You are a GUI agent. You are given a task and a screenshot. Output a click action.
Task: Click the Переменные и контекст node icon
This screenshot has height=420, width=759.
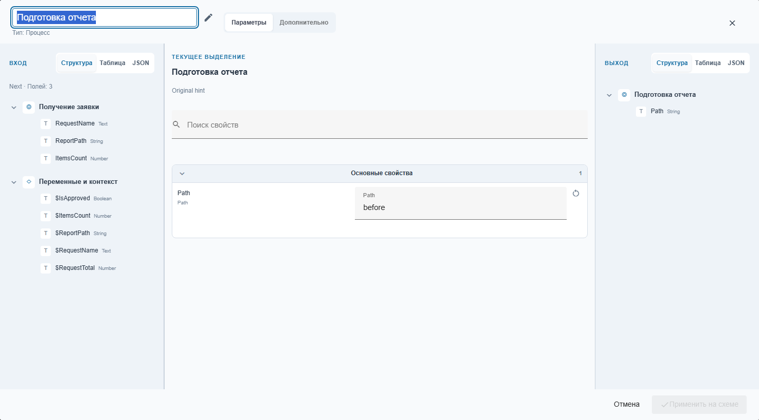pyautogui.click(x=29, y=182)
